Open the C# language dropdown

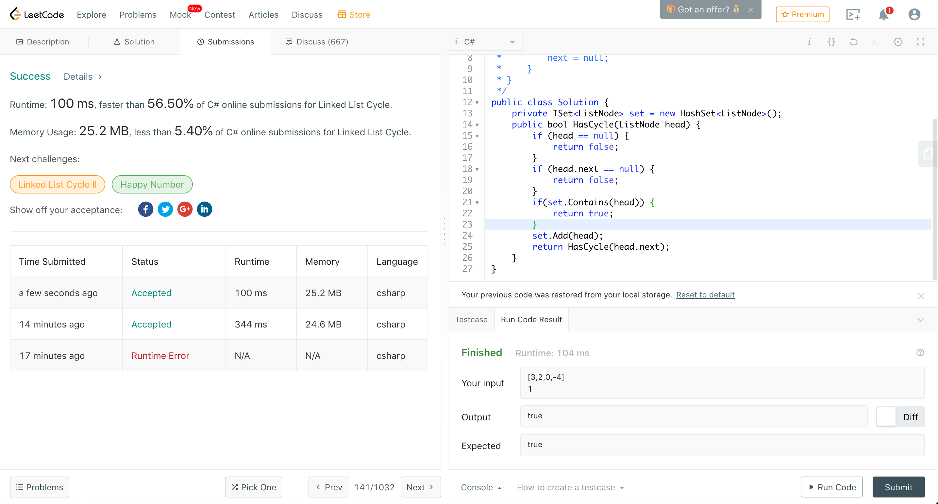(x=485, y=42)
